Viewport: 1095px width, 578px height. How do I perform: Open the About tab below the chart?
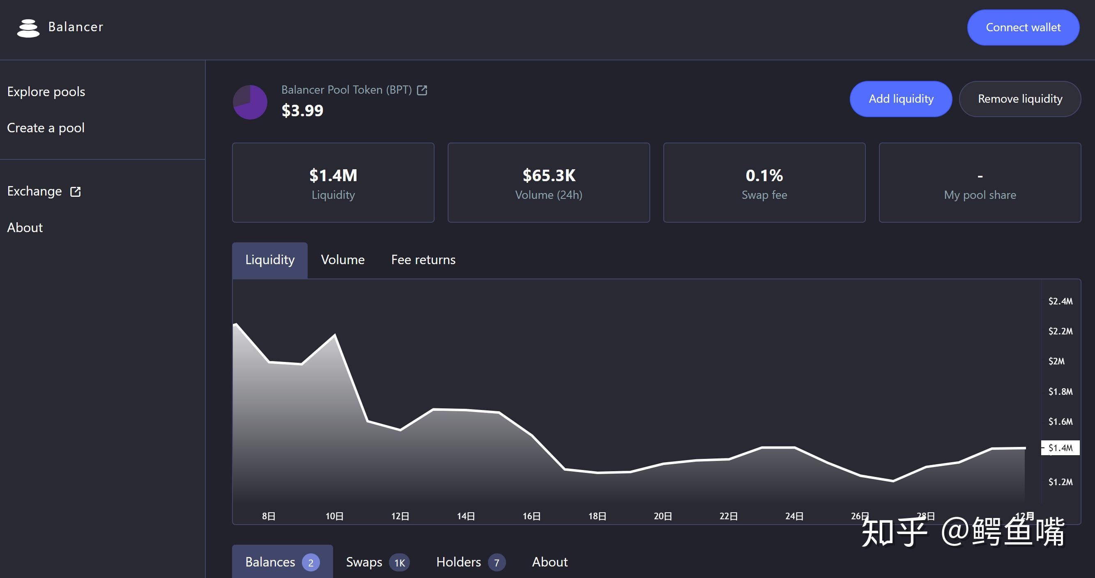coord(550,562)
